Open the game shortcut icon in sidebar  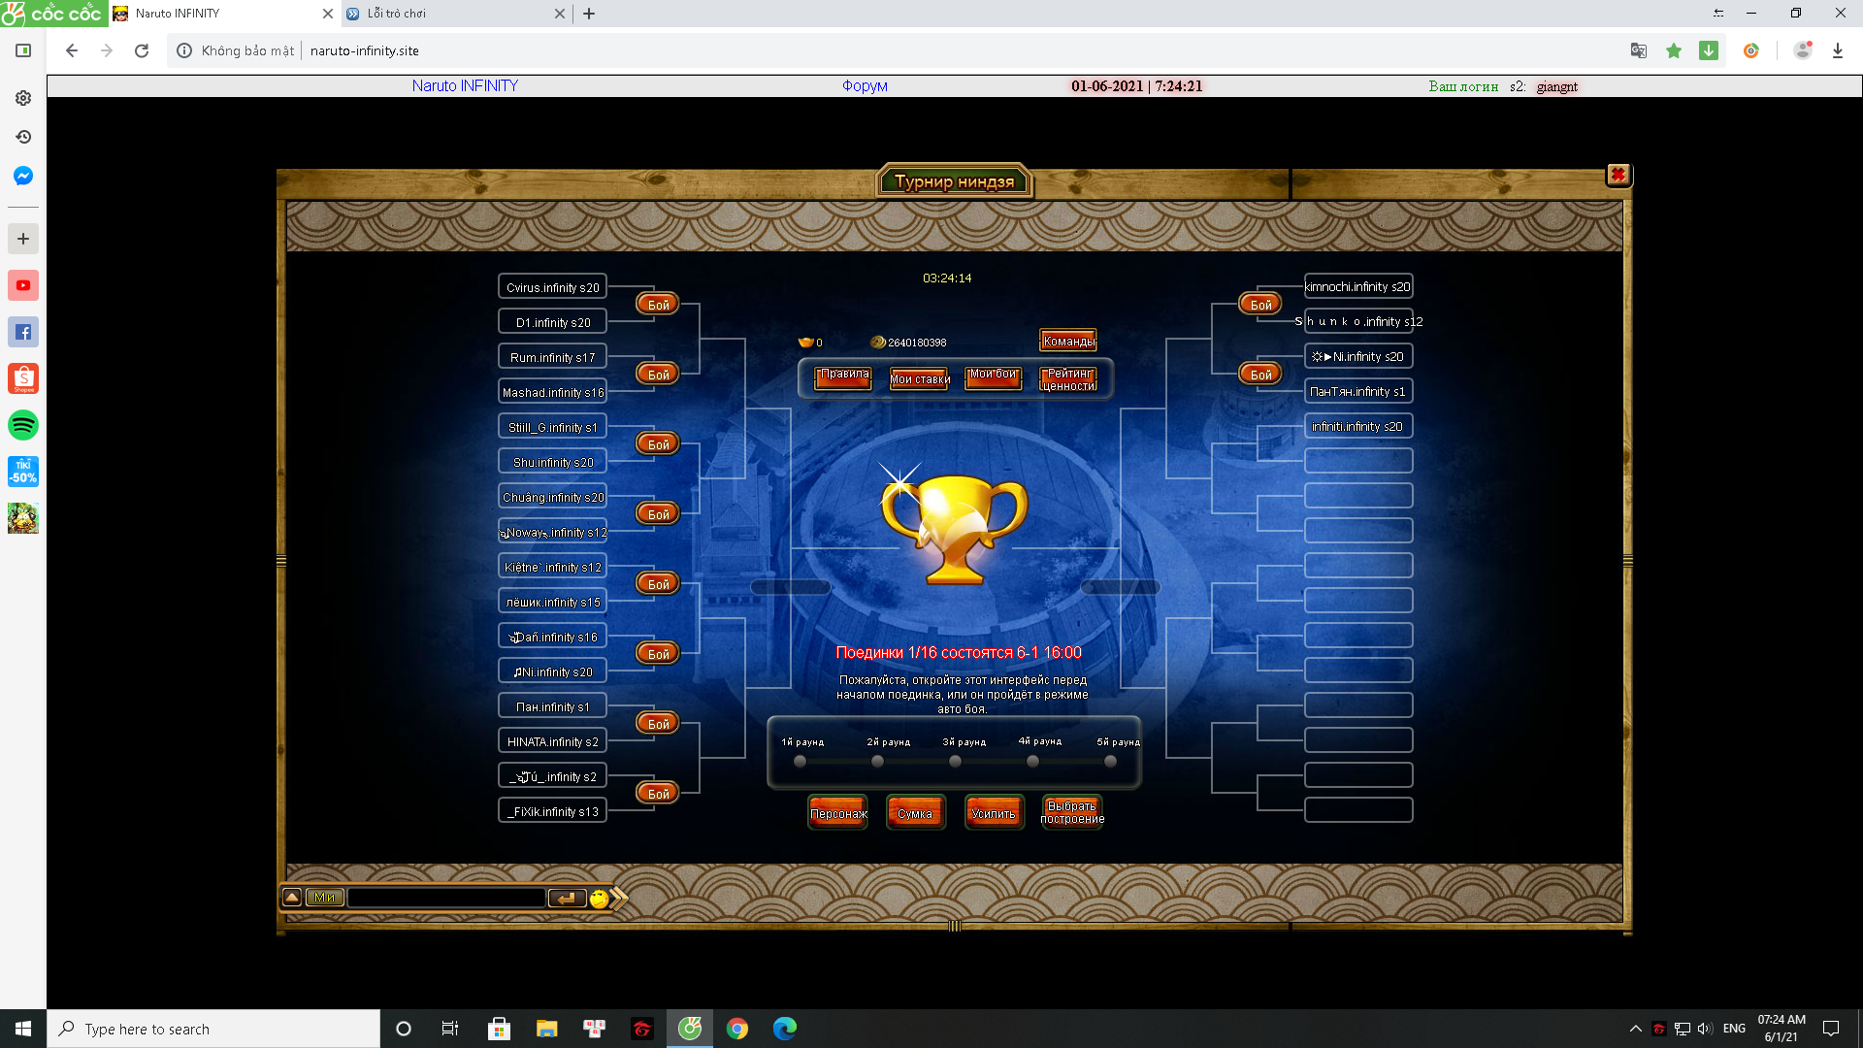click(x=23, y=518)
